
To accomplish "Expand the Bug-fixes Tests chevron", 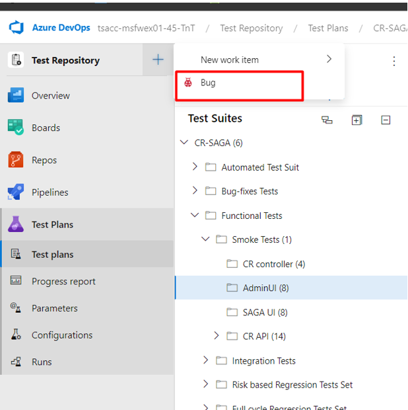I will point(195,190).
